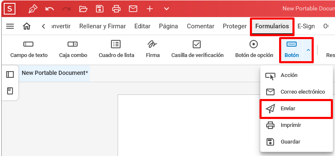Viewport: 335px width, 156px height.
Task: Collapse the Botón dropdown arrow
Action: click(x=308, y=50)
